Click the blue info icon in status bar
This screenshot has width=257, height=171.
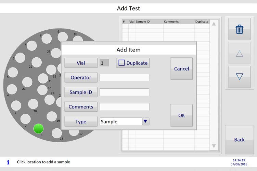[x=8, y=162]
